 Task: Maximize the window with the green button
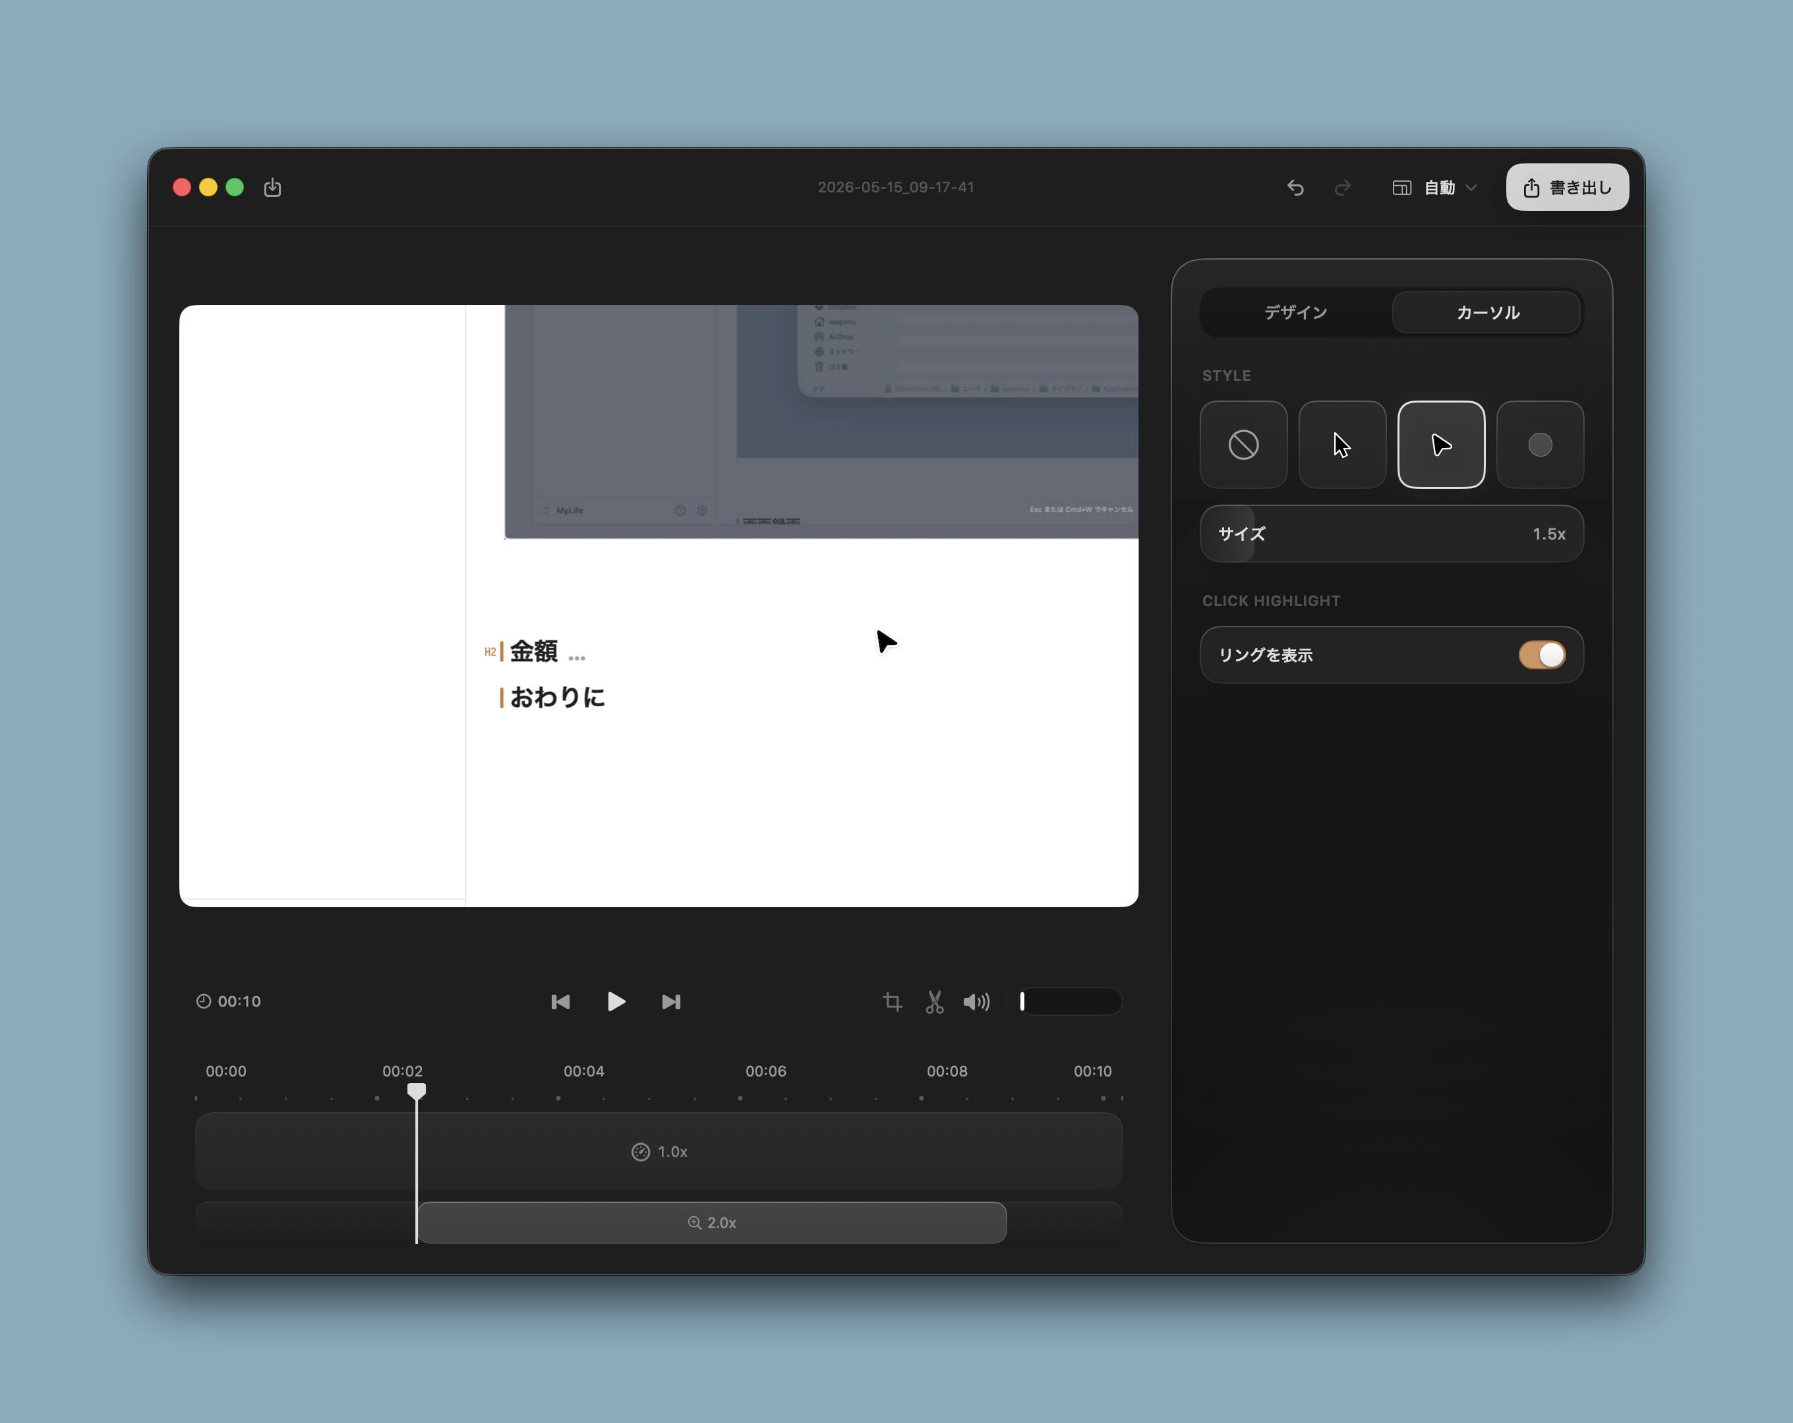(235, 188)
